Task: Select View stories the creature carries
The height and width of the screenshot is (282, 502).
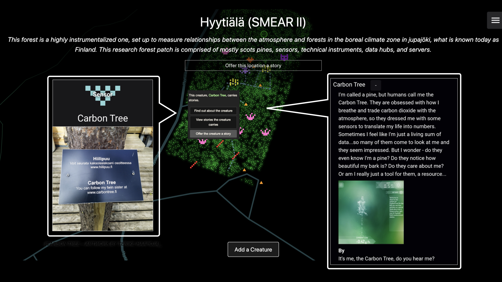Action: pos(213,122)
